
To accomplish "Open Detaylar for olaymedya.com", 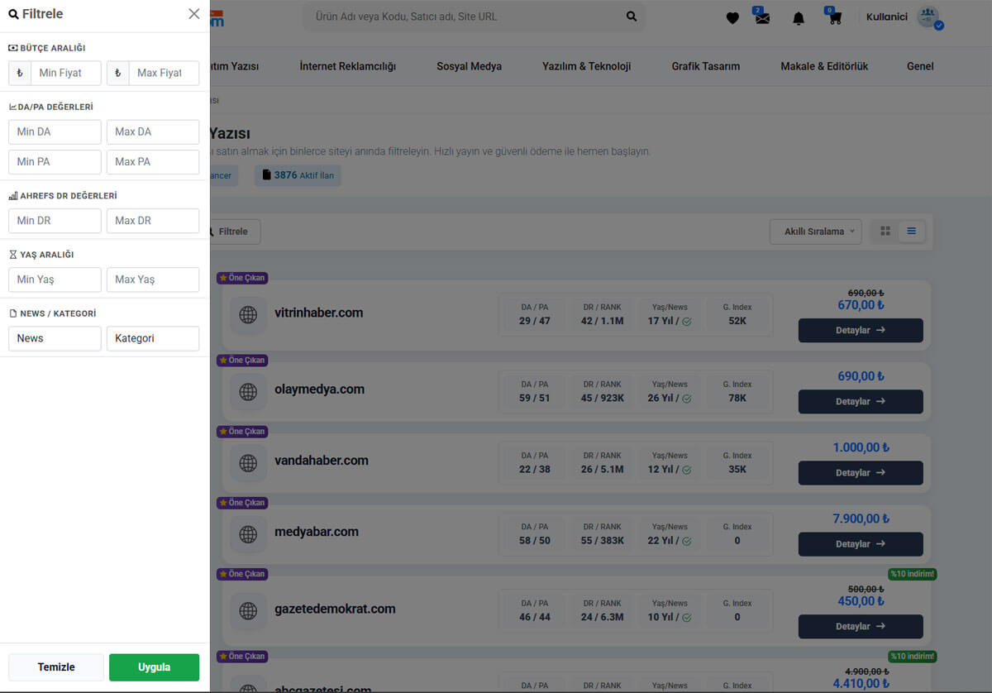I will click(860, 402).
